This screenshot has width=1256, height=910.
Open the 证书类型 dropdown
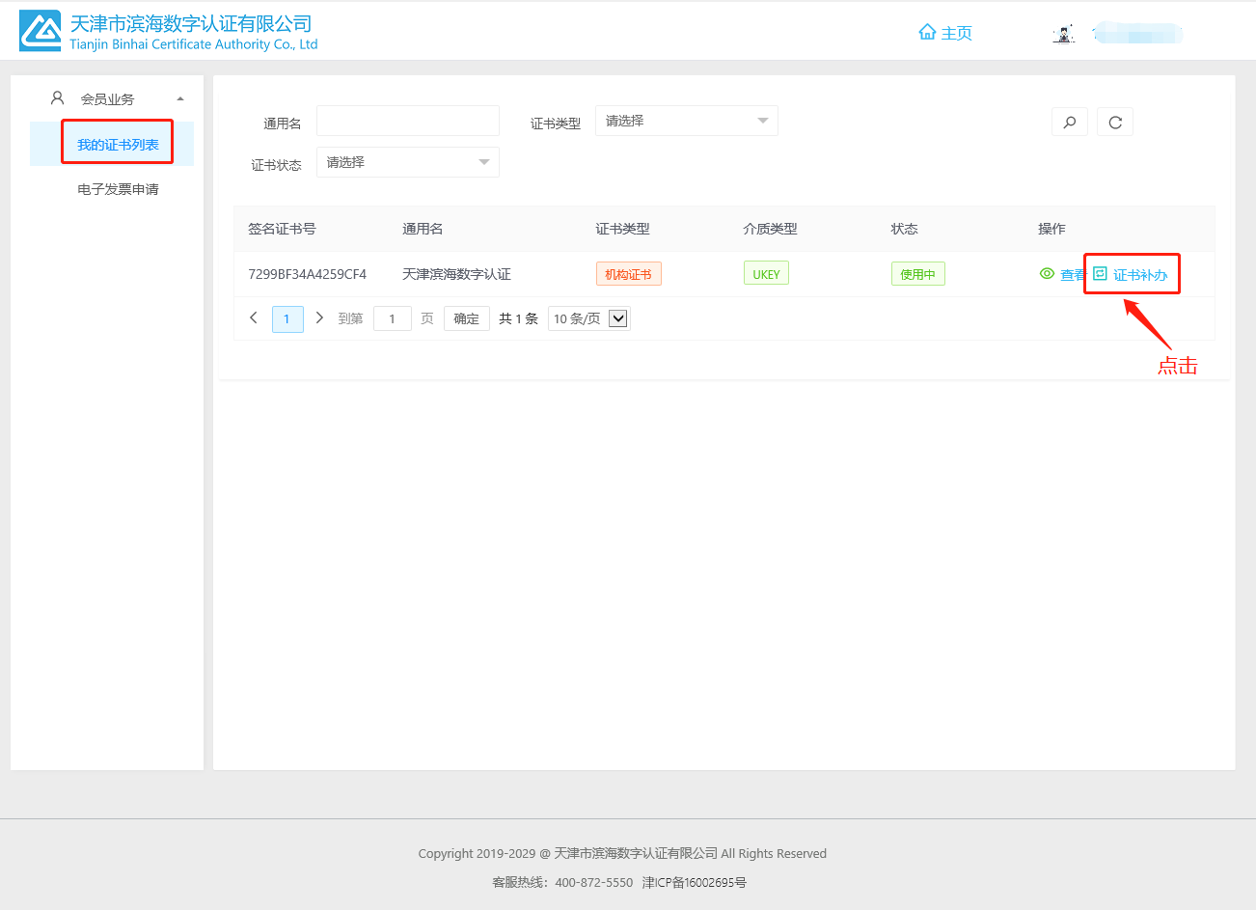[x=686, y=121]
